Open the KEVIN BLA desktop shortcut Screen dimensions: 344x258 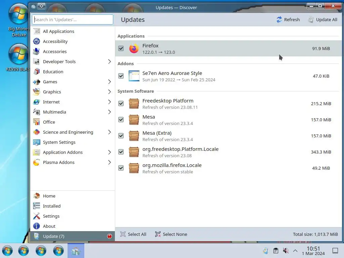(18, 57)
